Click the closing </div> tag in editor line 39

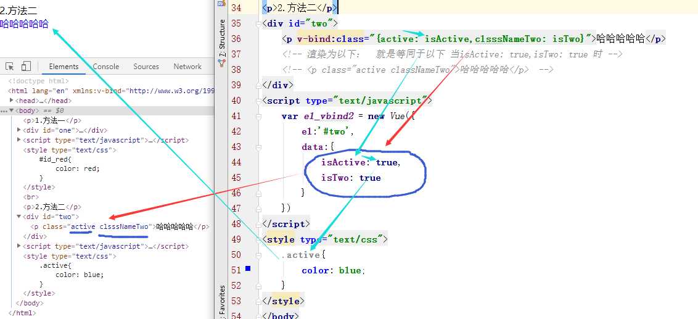279,85
